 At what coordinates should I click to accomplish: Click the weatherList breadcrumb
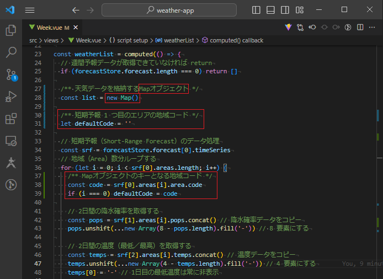pos(175,40)
